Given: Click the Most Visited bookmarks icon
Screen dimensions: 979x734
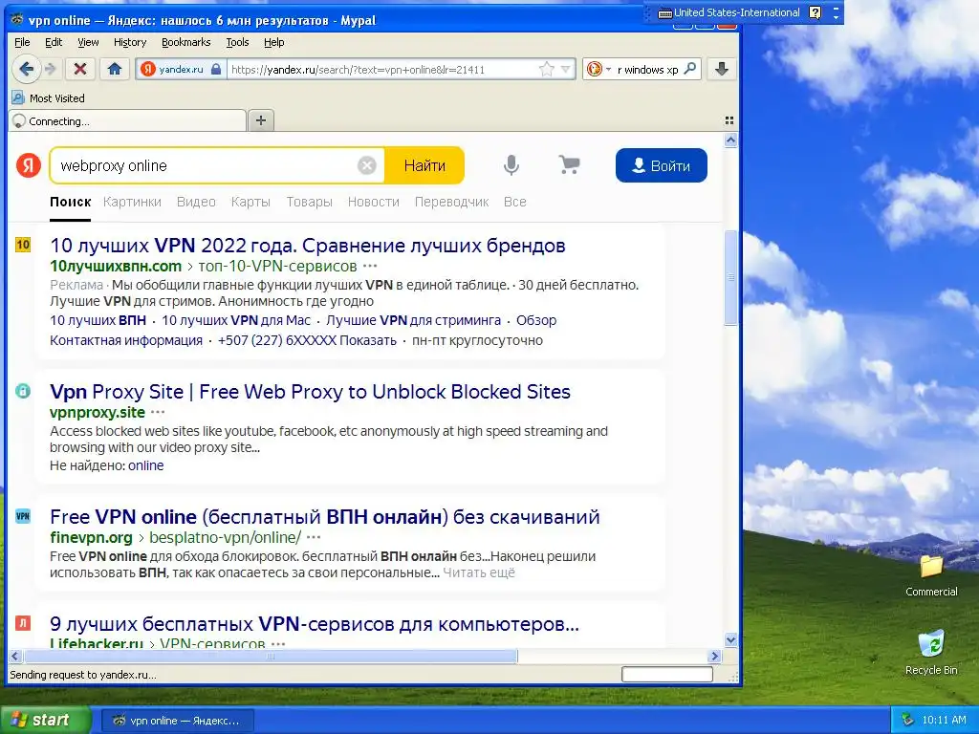Looking at the screenshot, I should (18, 98).
